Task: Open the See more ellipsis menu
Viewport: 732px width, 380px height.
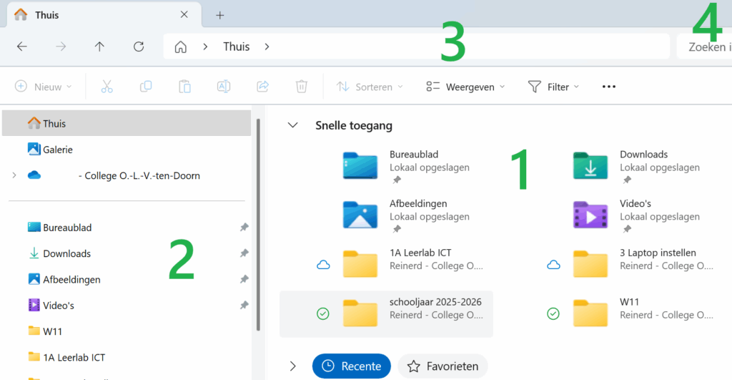Action: click(x=608, y=87)
